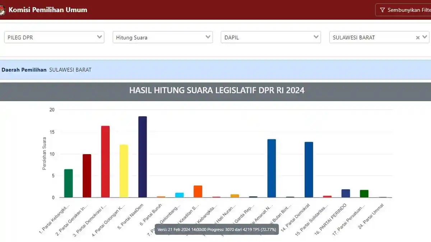Click the chevron arrow of Hitung Suara dropdown
Viewport: 431px width, 242px height.
pos(208,37)
